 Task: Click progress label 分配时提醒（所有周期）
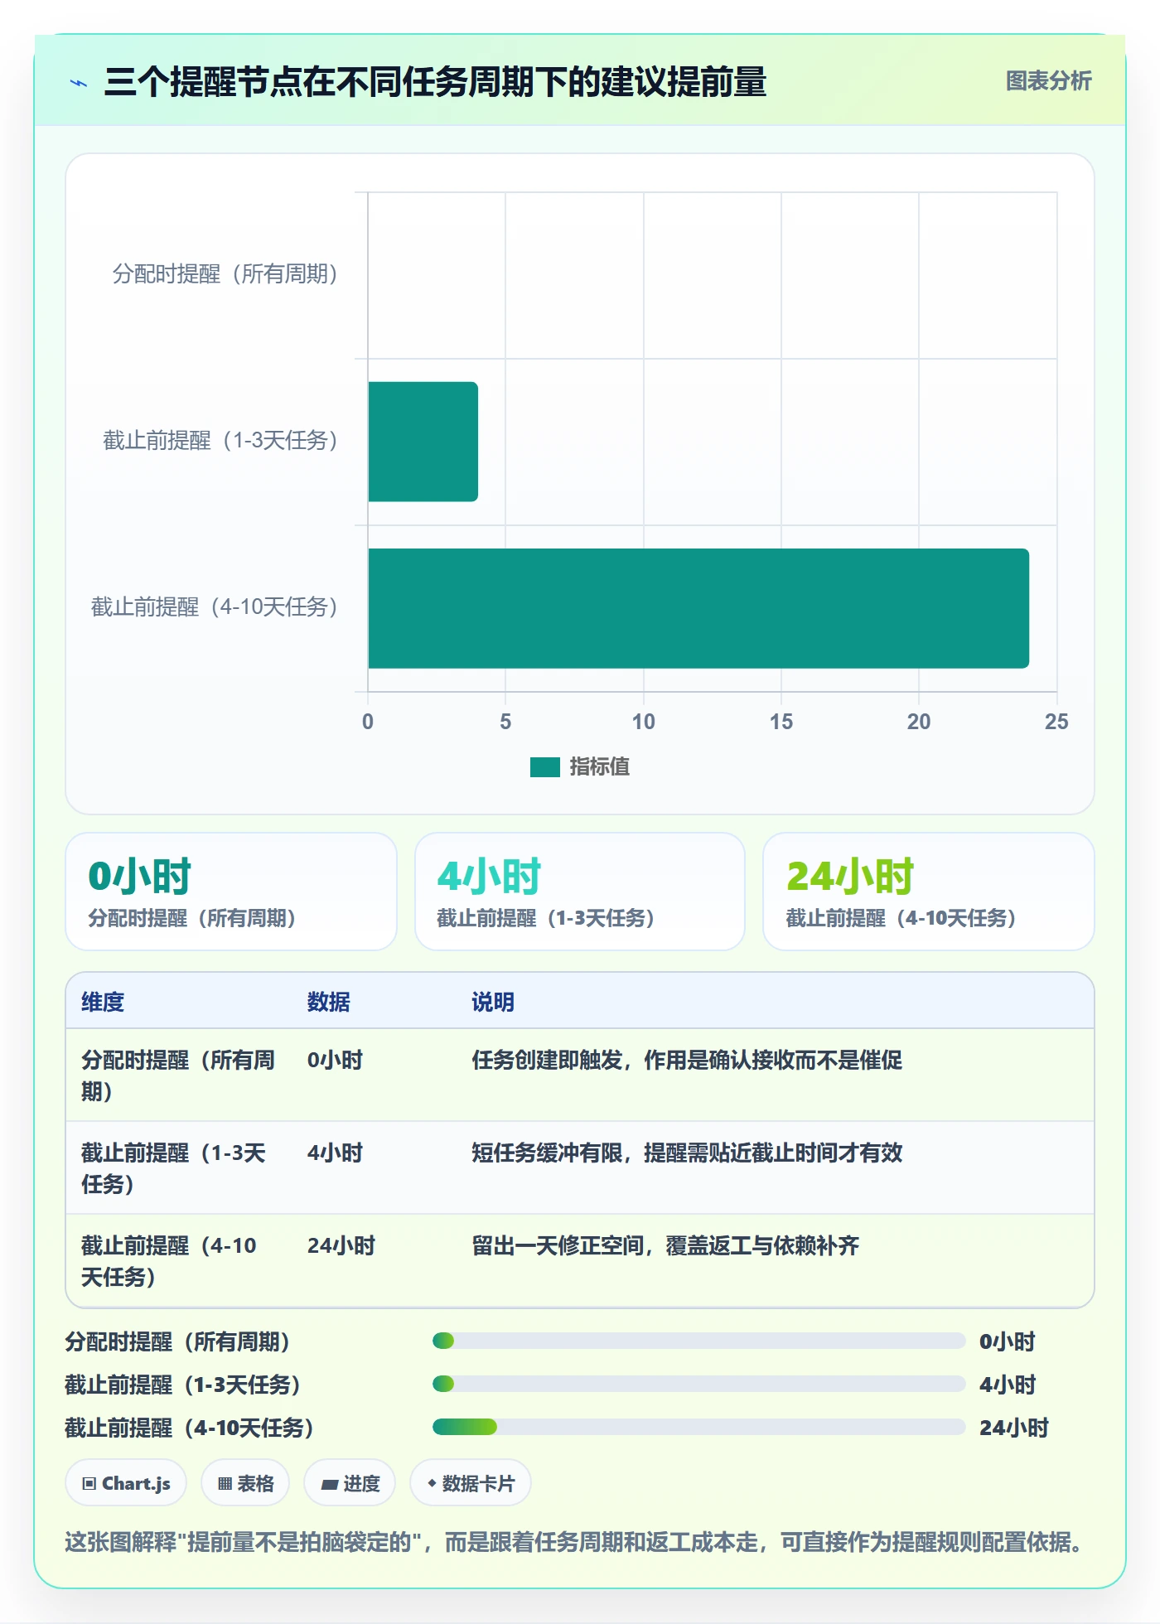click(178, 1341)
